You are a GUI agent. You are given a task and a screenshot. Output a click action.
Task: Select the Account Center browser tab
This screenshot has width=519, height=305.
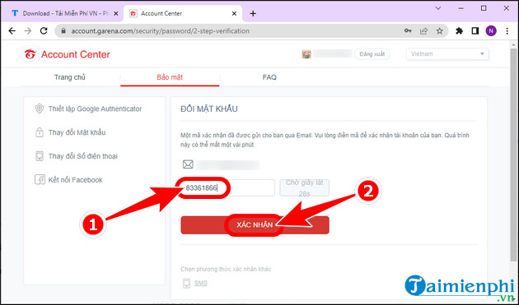coord(183,13)
